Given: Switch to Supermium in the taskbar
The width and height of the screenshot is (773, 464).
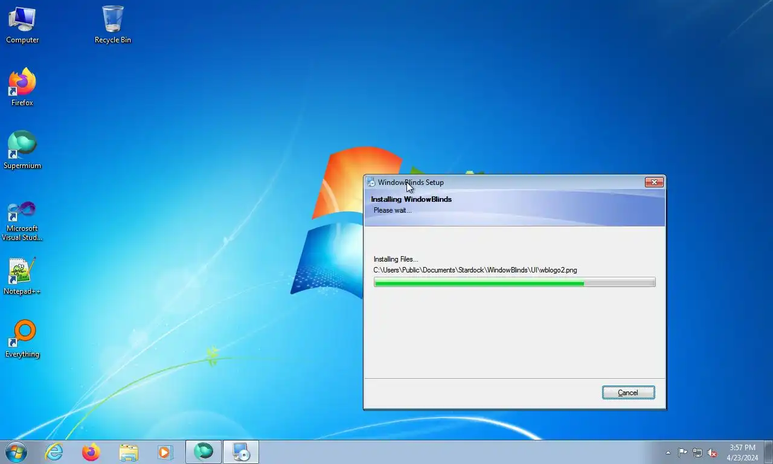Looking at the screenshot, I should (204, 452).
